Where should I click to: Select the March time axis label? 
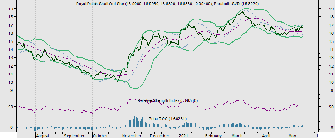pos(237,136)
